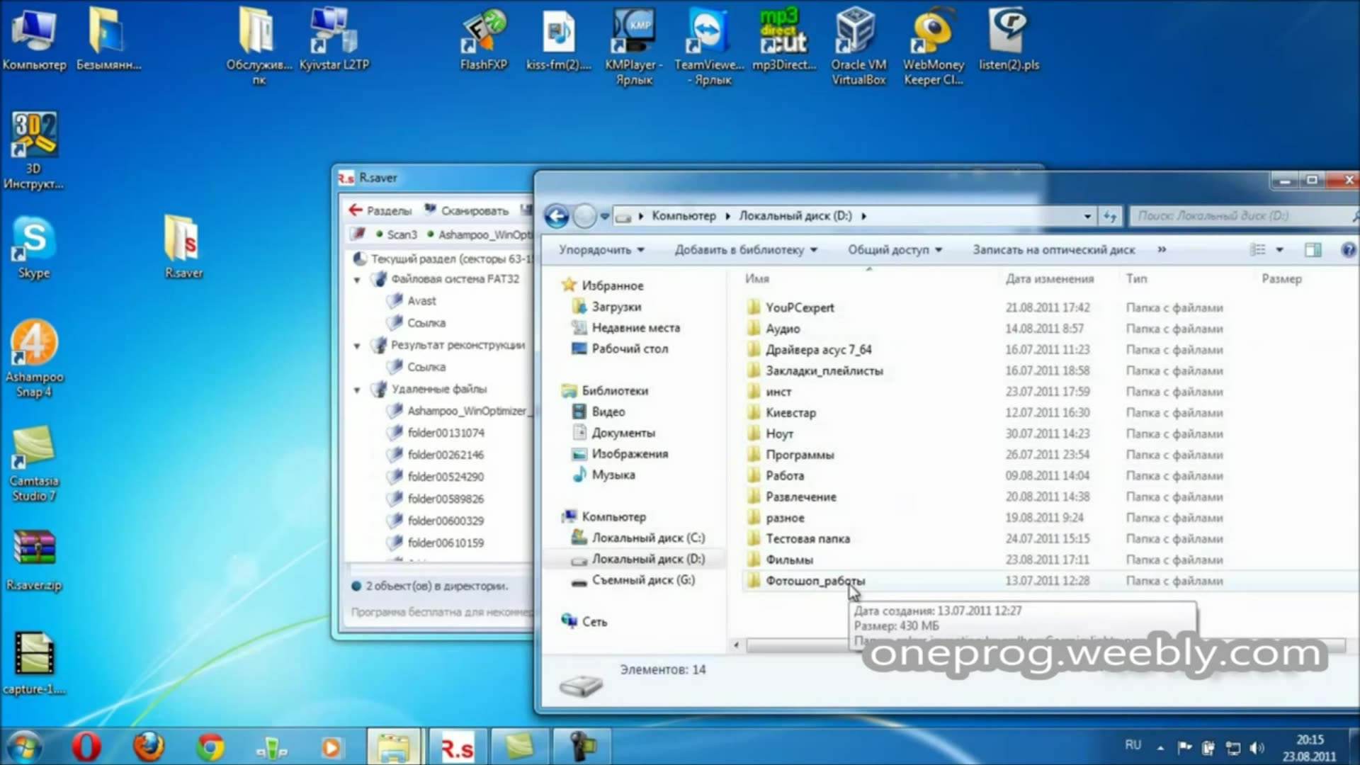The height and width of the screenshot is (765, 1360).
Task: Open the FlashFXP desktop shortcut
Action: coord(484,39)
